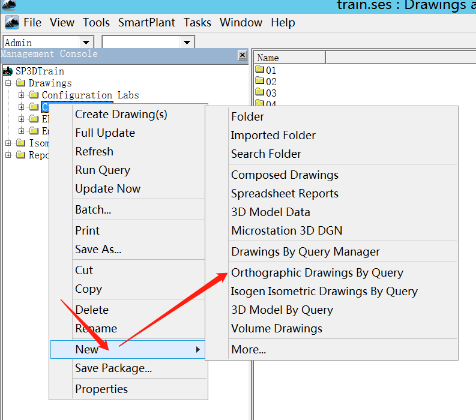Viewport: 476px width, 420px height.
Task: Select Orthographic Drawings By Query
Action: tap(317, 273)
